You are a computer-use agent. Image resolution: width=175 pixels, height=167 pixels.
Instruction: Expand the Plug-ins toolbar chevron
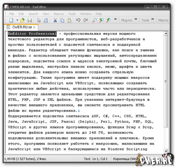[136, 19]
